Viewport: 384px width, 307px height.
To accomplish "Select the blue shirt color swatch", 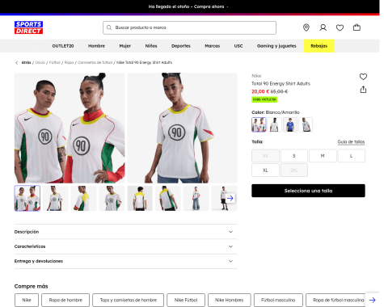I will coord(290,124).
